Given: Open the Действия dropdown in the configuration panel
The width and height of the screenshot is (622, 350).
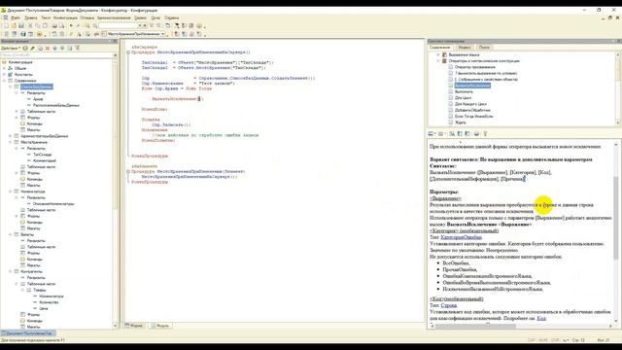Looking at the screenshot, I should click(11, 48).
